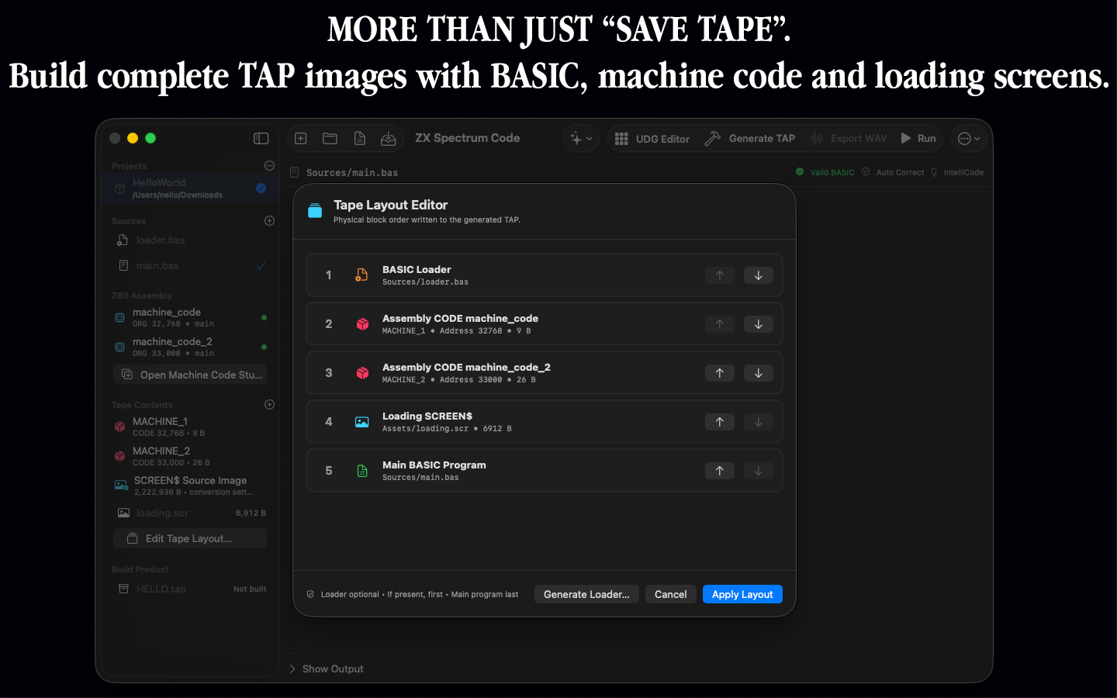Select Loading SCREEN$ row text

(x=427, y=416)
